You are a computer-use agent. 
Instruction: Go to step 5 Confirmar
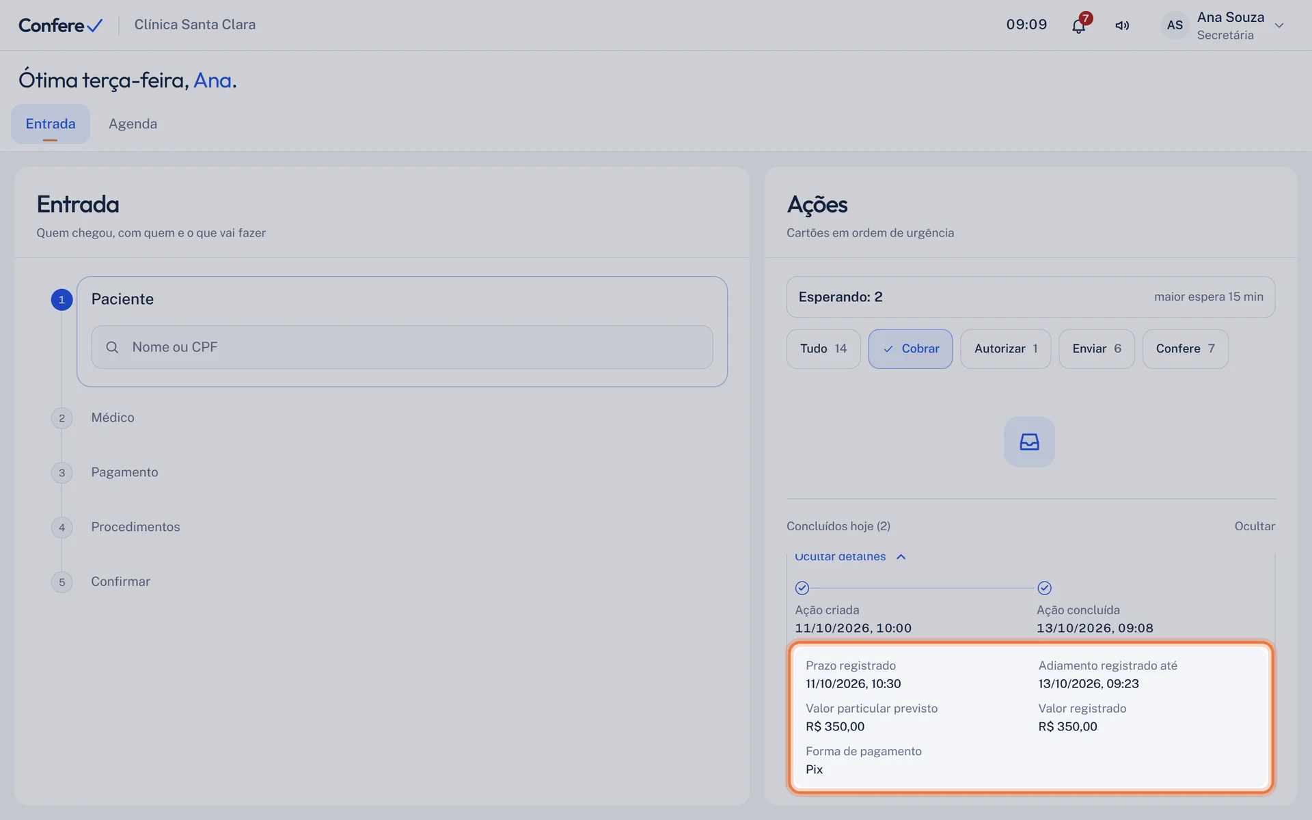tap(120, 582)
